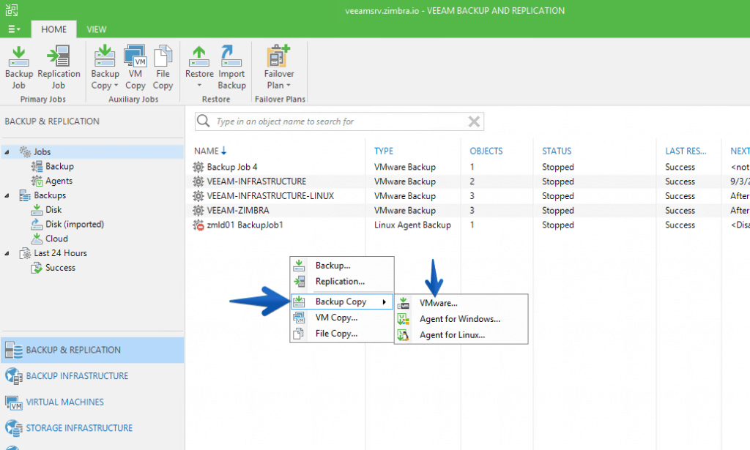Click the magnifier search icon
Screen dimensions: 750x450
click(204, 121)
